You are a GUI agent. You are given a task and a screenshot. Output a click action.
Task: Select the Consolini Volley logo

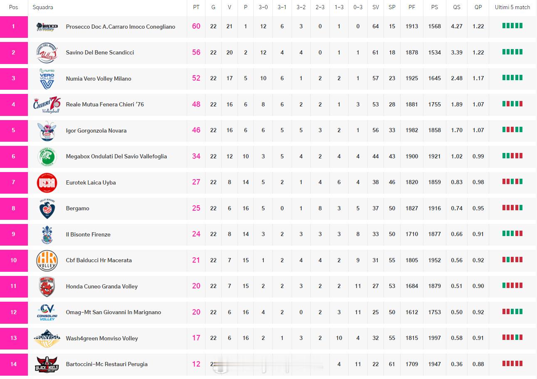(x=47, y=312)
